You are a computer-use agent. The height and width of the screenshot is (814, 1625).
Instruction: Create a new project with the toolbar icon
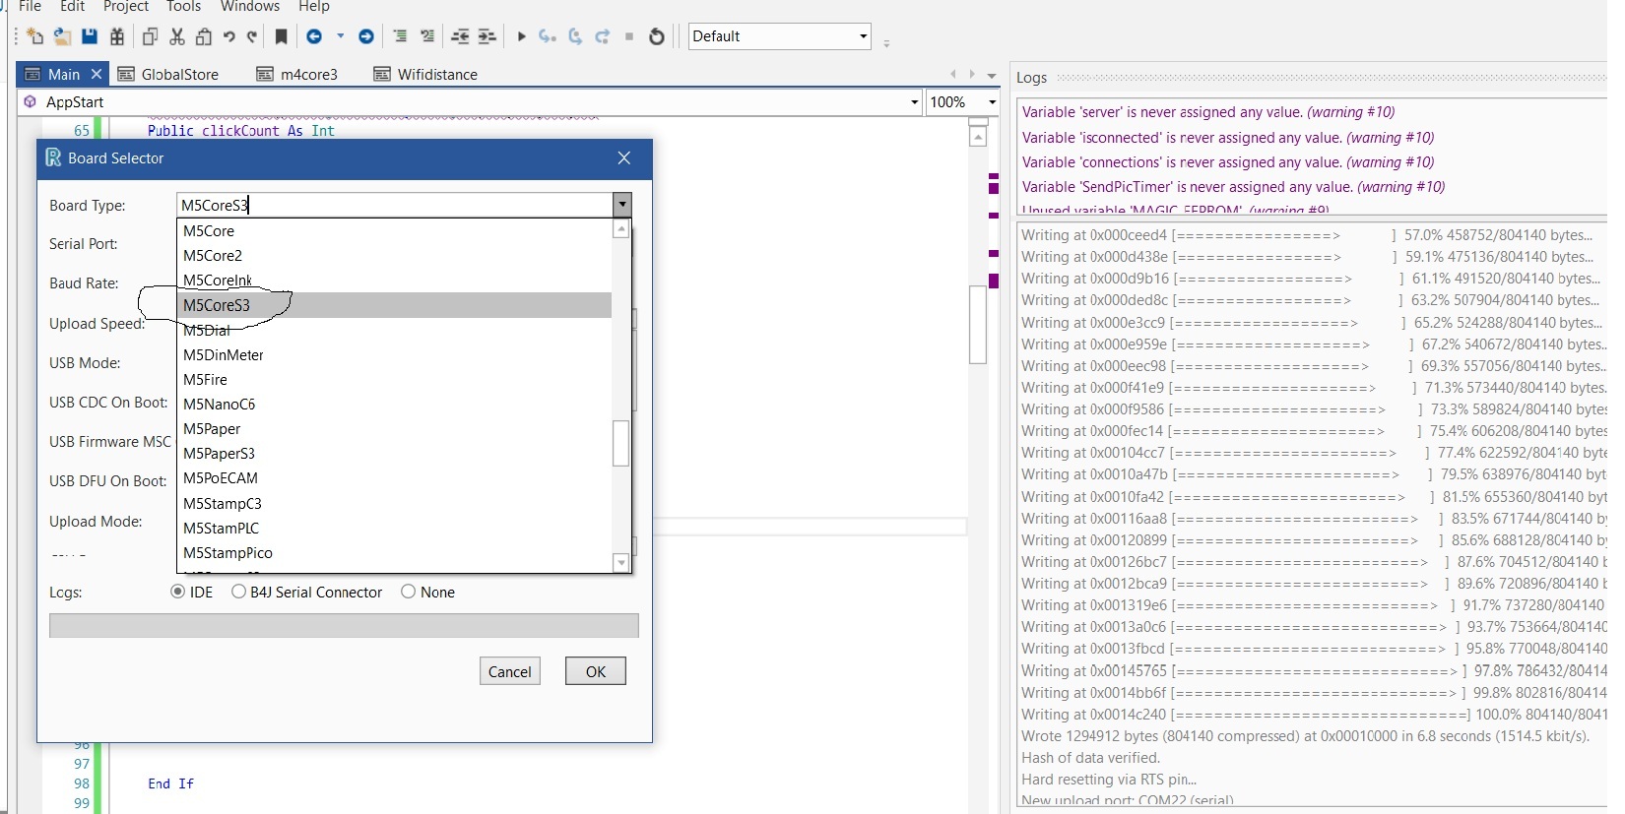point(35,36)
